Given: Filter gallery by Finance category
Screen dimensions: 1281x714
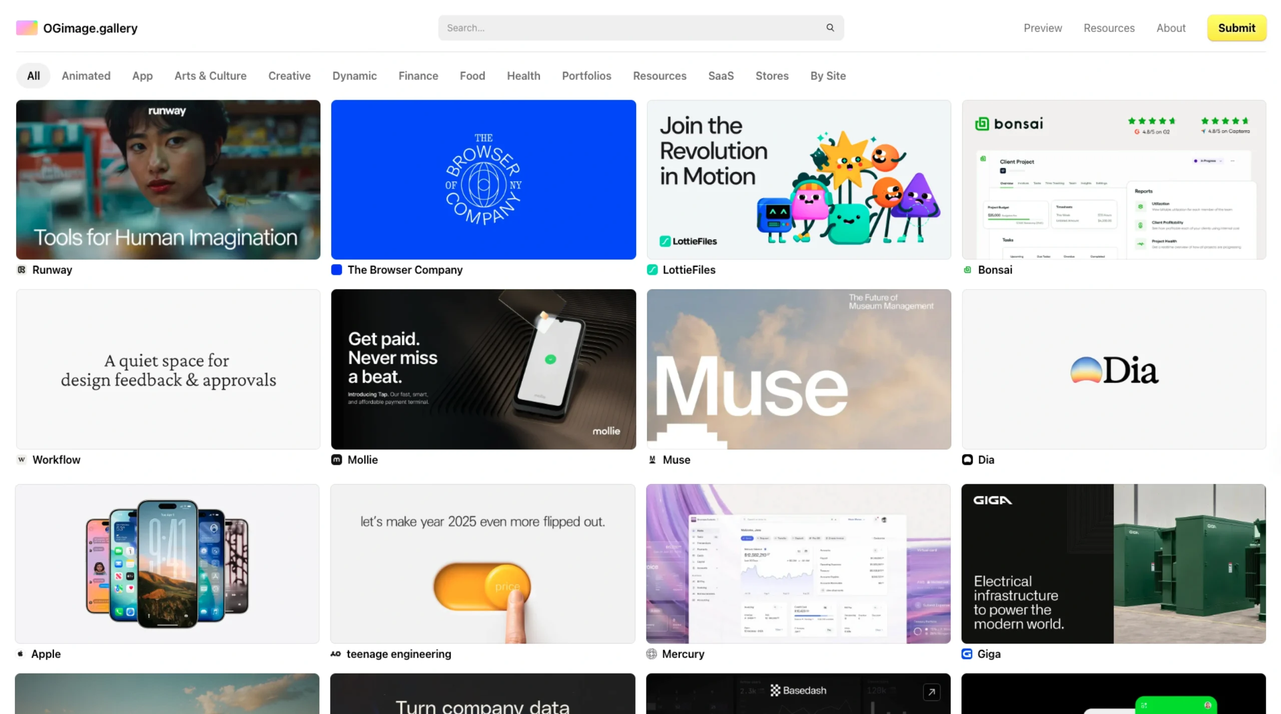Looking at the screenshot, I should (418, 76).
